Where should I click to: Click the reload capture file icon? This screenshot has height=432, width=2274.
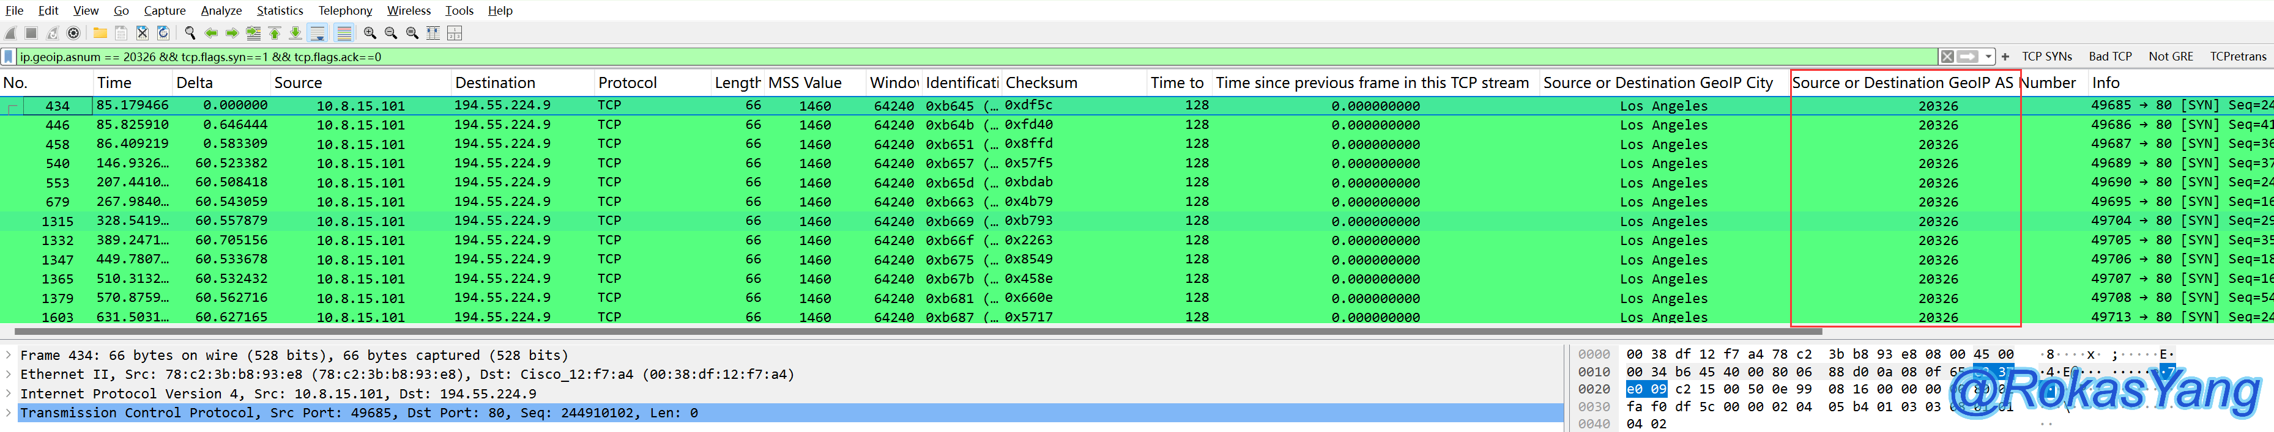163,34
